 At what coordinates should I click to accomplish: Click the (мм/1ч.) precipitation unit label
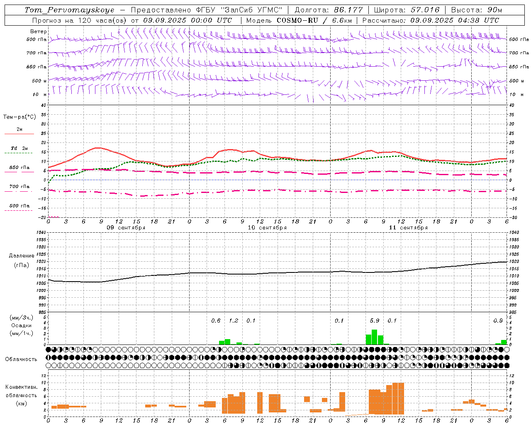point(22,333)
